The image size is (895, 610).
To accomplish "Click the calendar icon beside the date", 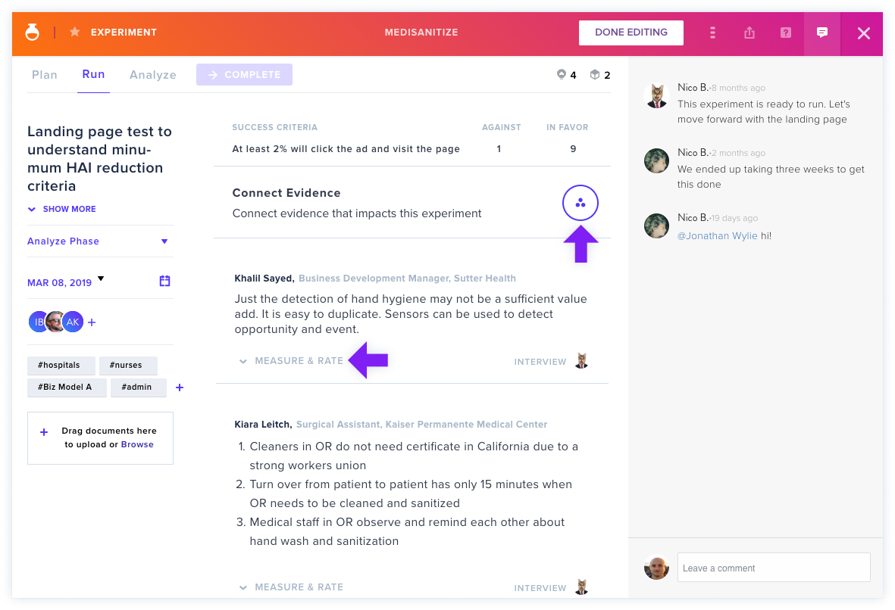I will pos(164,281).
